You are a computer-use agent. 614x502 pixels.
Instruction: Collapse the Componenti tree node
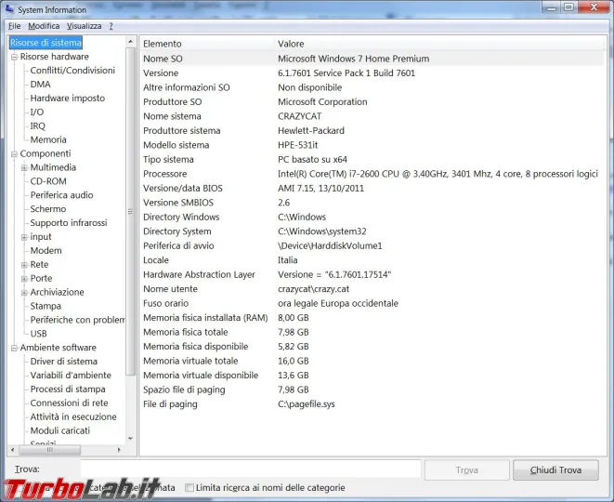pos(15,154)
